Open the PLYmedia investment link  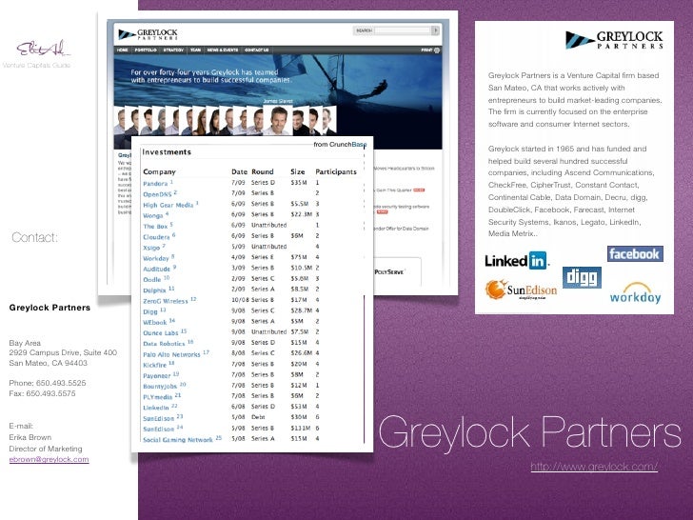157,397
